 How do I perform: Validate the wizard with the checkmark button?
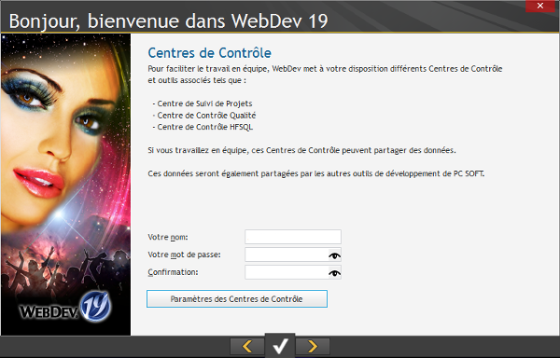pyautogui.click(x=280, y=346)
